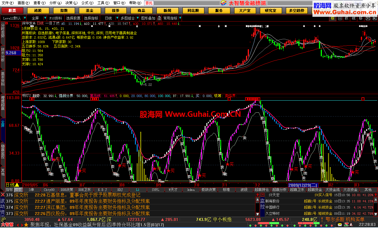The height and width of the screenshot is (228, 378).
Task: Click the 中小板指 index label
Action: [x=222, y=219]
